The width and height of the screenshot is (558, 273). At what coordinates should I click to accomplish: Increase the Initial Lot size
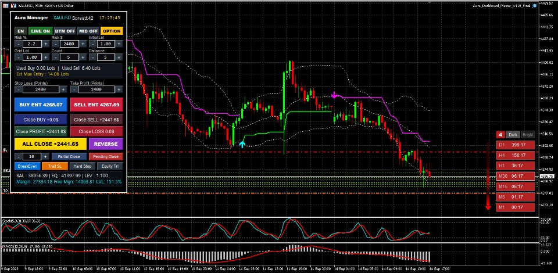[119, 44]
